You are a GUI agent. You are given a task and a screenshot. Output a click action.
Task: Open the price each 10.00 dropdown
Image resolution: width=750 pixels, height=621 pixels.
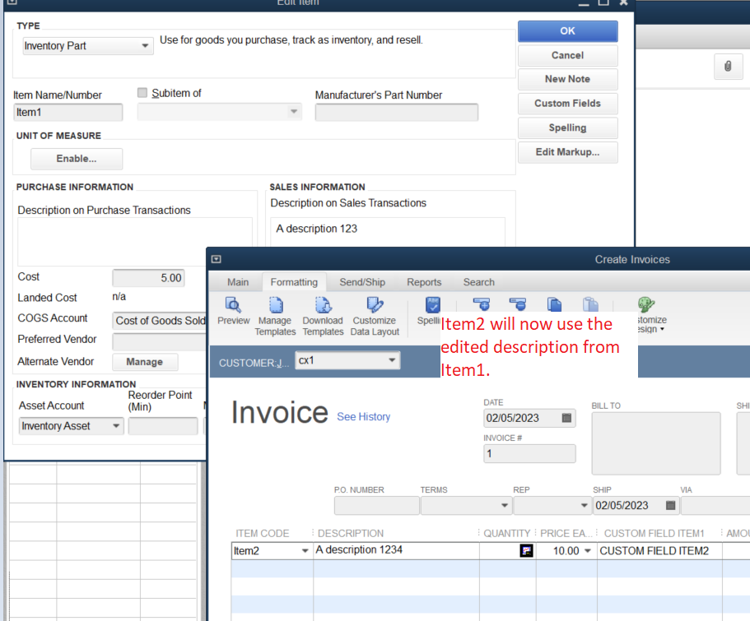pyautogui.click(x=588, y=551)
